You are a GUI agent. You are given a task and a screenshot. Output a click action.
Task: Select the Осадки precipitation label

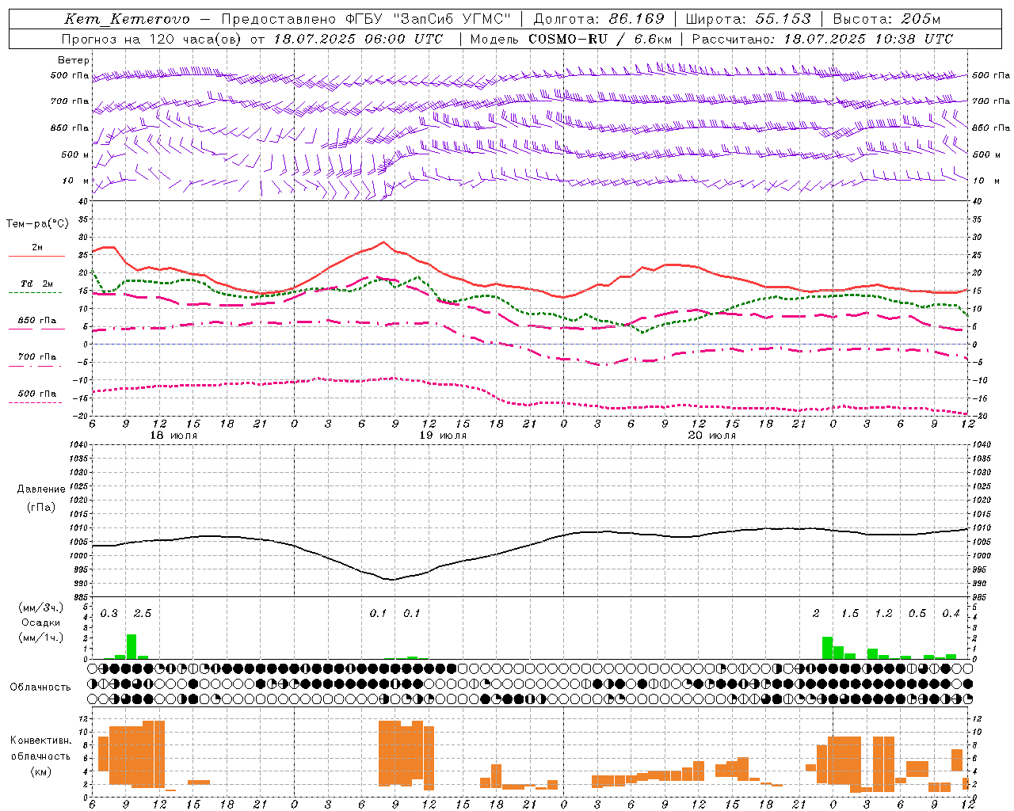pyautogui.click(x=40, y=623)
